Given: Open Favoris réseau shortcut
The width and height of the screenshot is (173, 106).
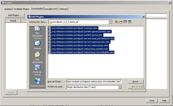Looking at the screenshot, I should click(38, 82).
